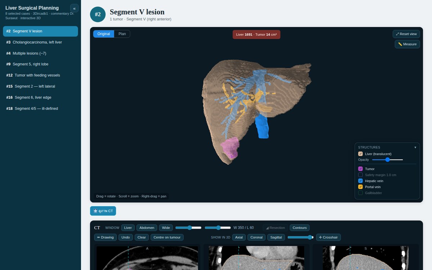Toggle the Hepatic vein checkbox
This screenshot has width=432, height=270.
[360, 181]
